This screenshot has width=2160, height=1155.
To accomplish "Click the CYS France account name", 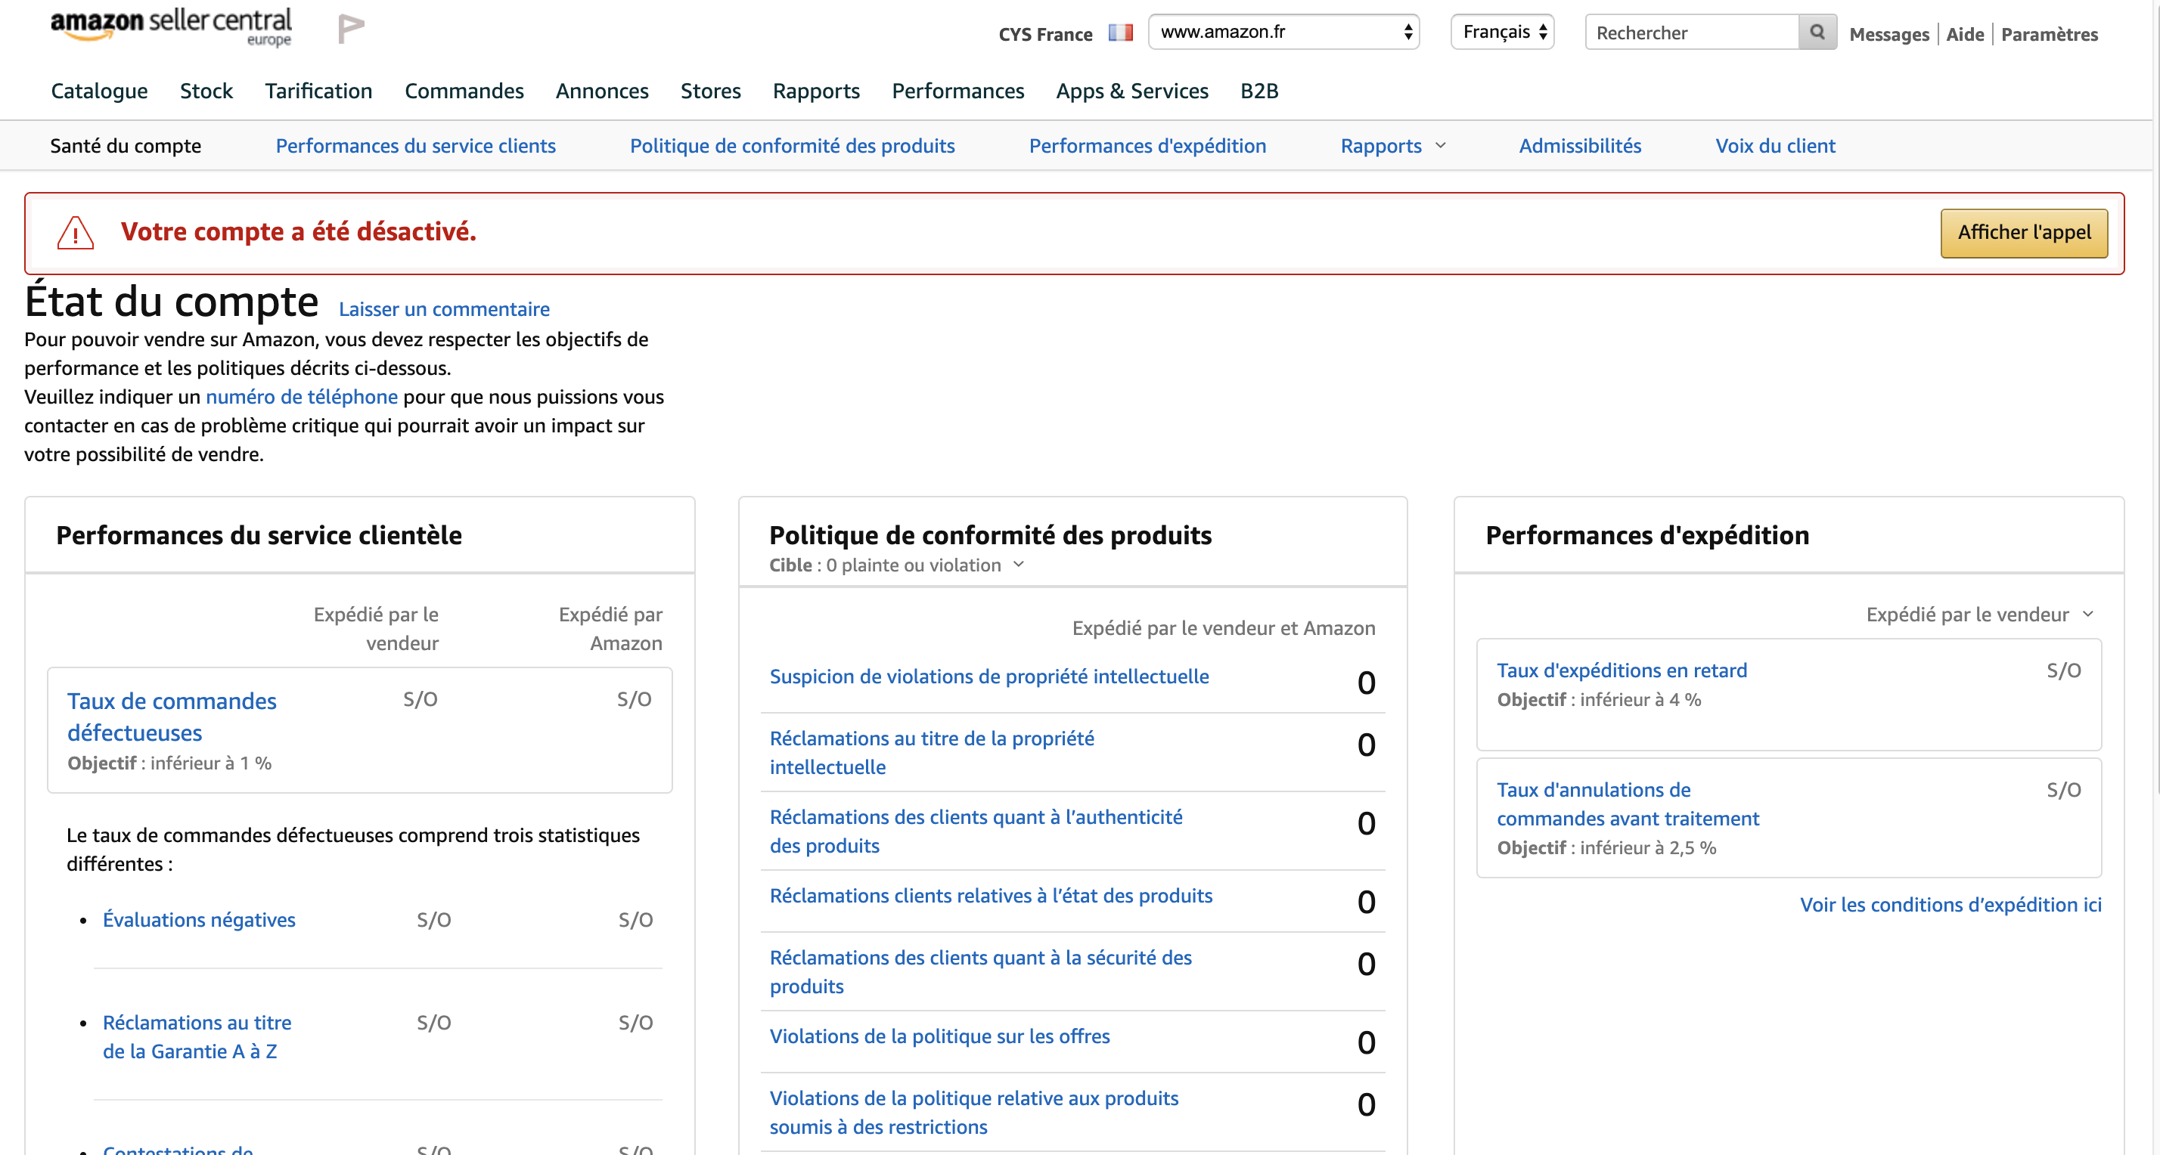I will pos(1044,34).
